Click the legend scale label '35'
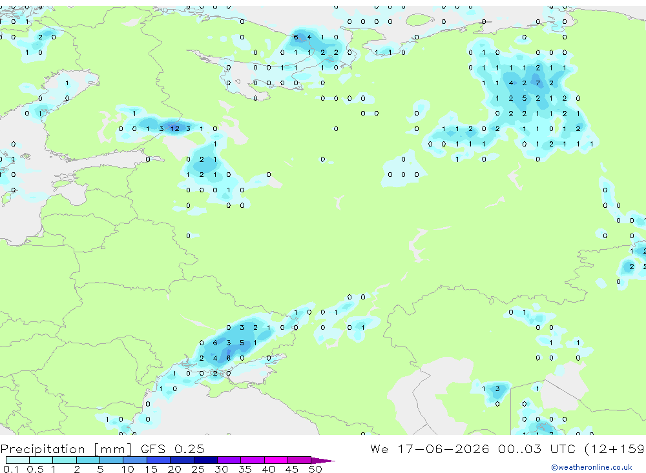The height and width of the screenshot is (473, 646). pyautogui.click(x=245, y=469)
